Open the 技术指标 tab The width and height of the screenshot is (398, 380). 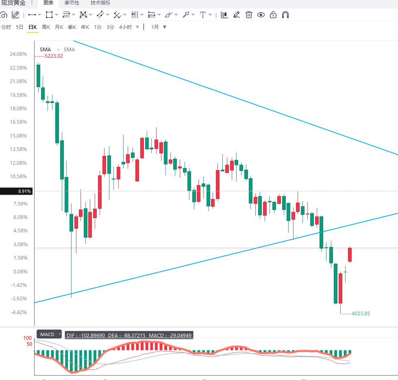point(100,3)
